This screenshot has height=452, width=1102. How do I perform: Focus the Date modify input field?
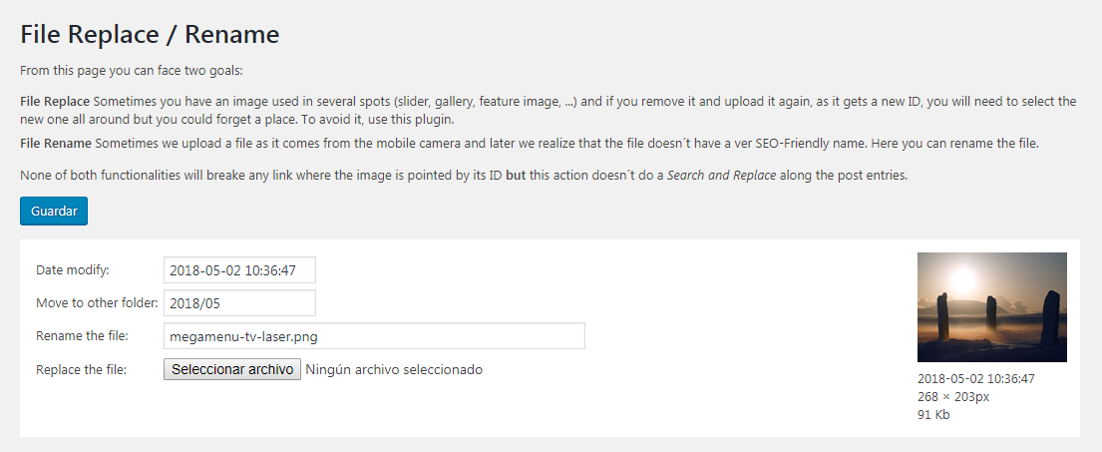click(239, 270)
